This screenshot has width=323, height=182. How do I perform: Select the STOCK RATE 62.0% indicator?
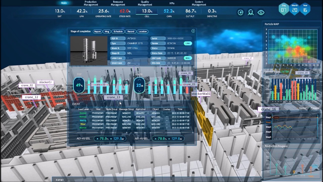[x=125, y=13]
